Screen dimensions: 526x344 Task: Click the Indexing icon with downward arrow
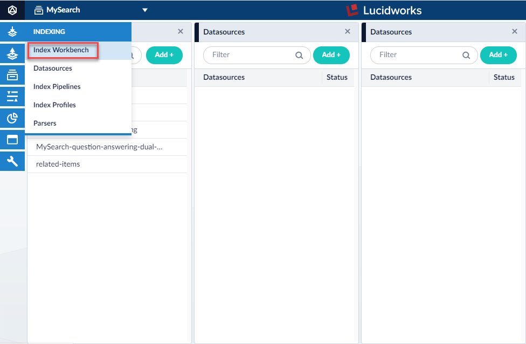tap(12, 32)
